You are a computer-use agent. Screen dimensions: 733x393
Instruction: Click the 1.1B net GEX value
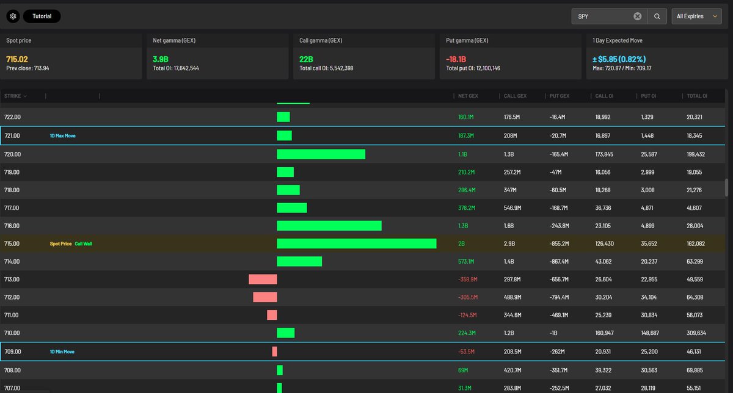pyautogui.click(x=462, y=154)
